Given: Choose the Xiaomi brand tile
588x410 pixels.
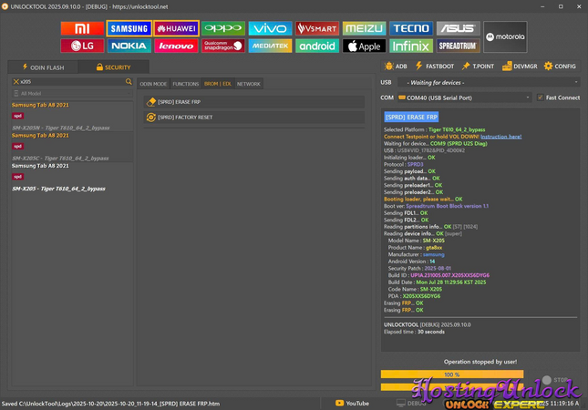Looking at the screenshot, I should (82, 28).
